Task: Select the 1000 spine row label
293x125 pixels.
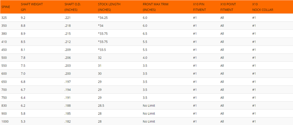Action: [5, 121]
